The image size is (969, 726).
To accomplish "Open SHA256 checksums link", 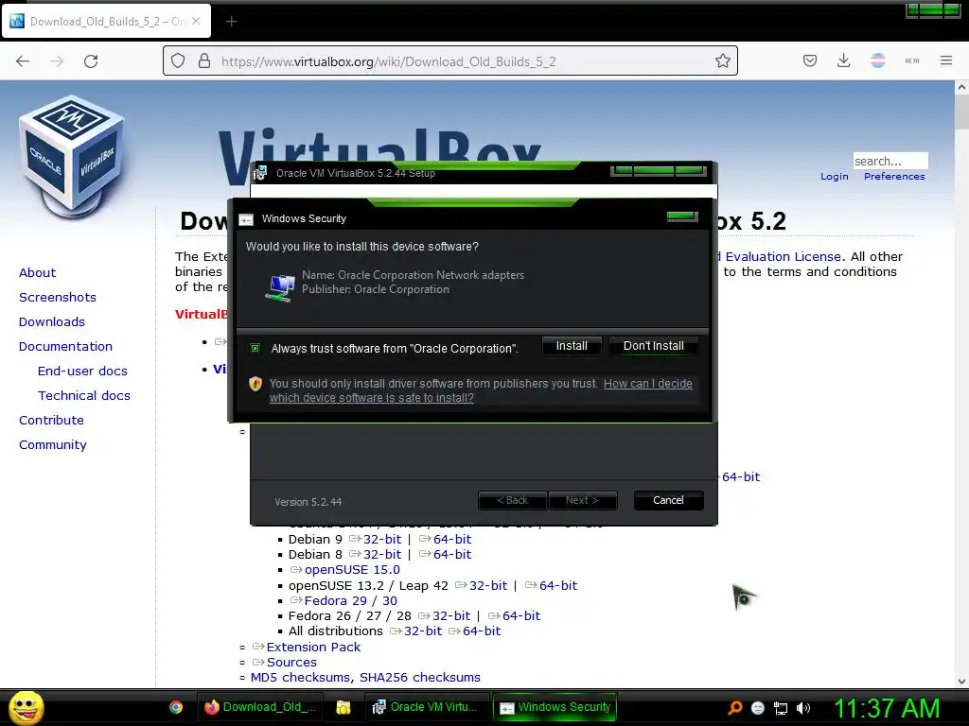I will point(419,678).
